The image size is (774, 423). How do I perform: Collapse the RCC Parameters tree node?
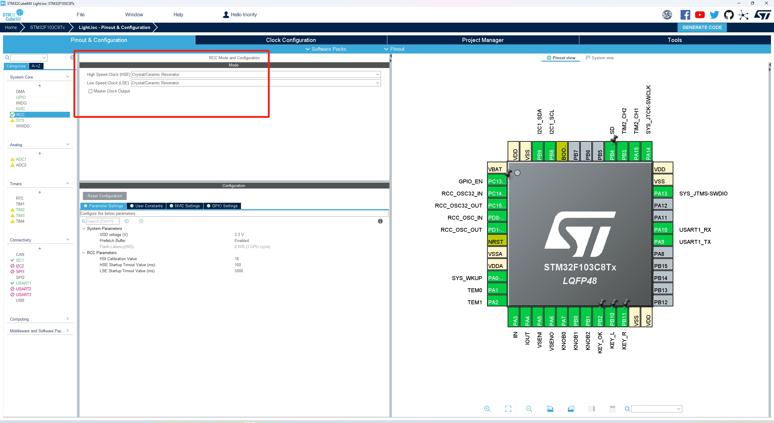(x=83, y=253)
